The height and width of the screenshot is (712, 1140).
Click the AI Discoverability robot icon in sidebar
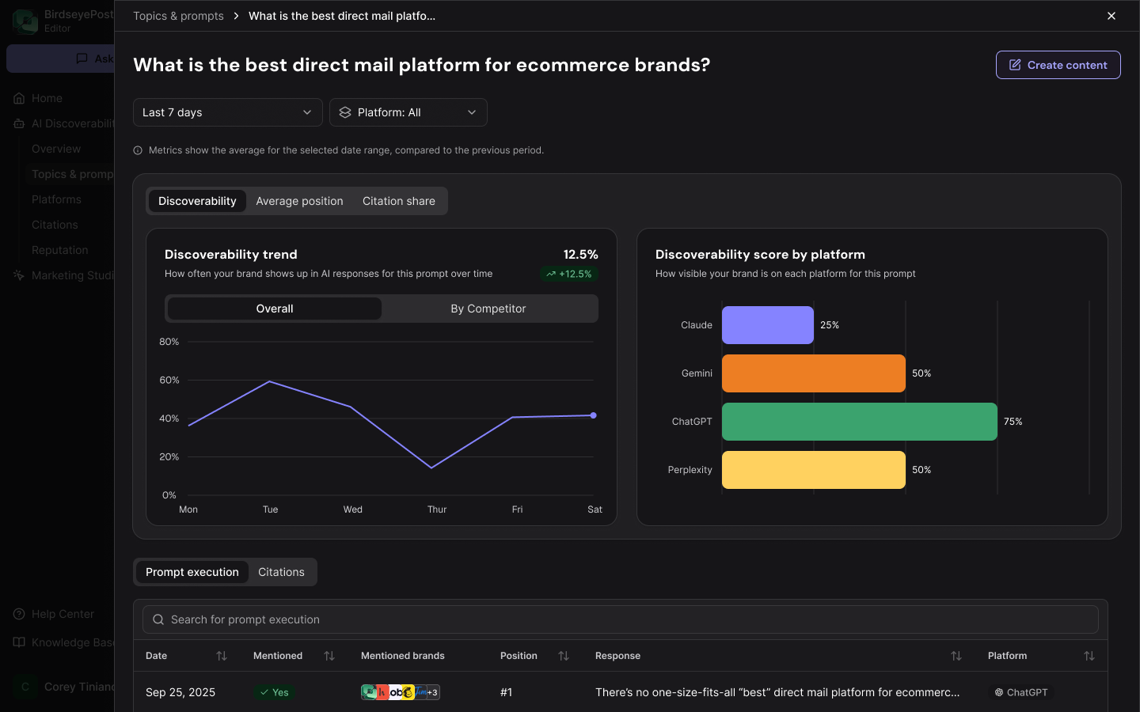[x=19, y=123]
